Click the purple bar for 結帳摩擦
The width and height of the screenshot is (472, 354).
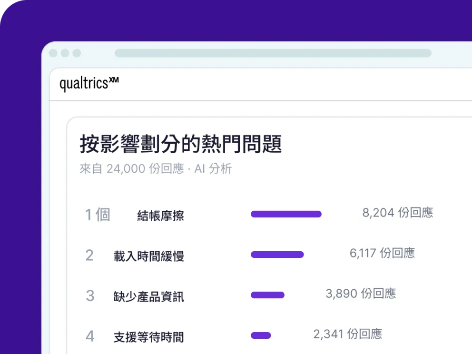click(286, 214)
